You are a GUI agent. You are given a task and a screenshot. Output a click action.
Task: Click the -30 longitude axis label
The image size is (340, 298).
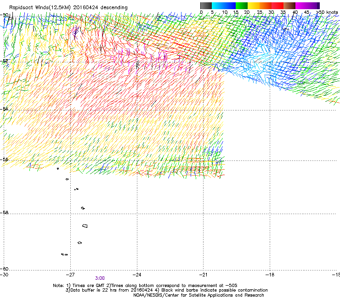click(x=4, y=275)
